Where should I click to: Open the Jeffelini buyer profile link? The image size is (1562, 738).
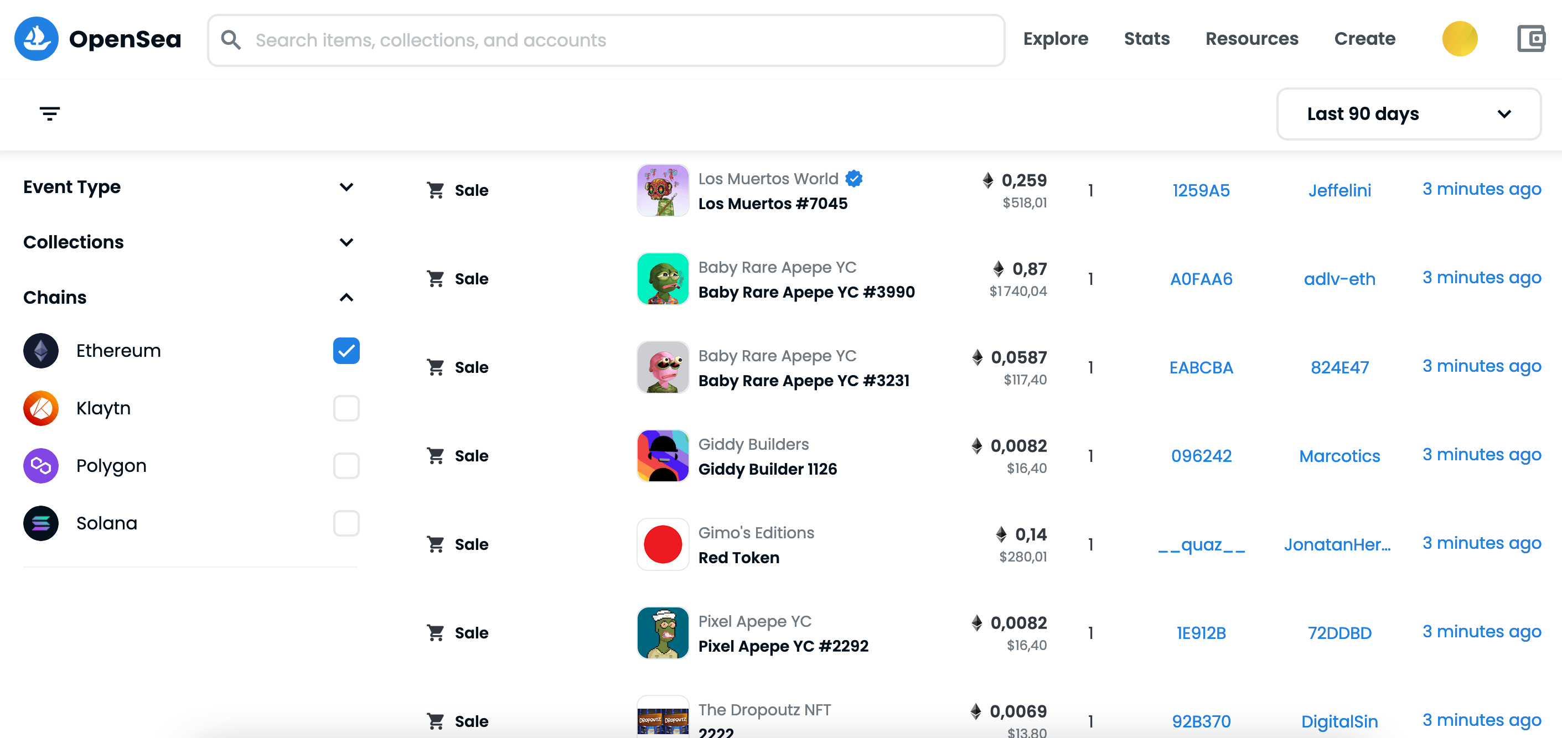point(1339,190)
